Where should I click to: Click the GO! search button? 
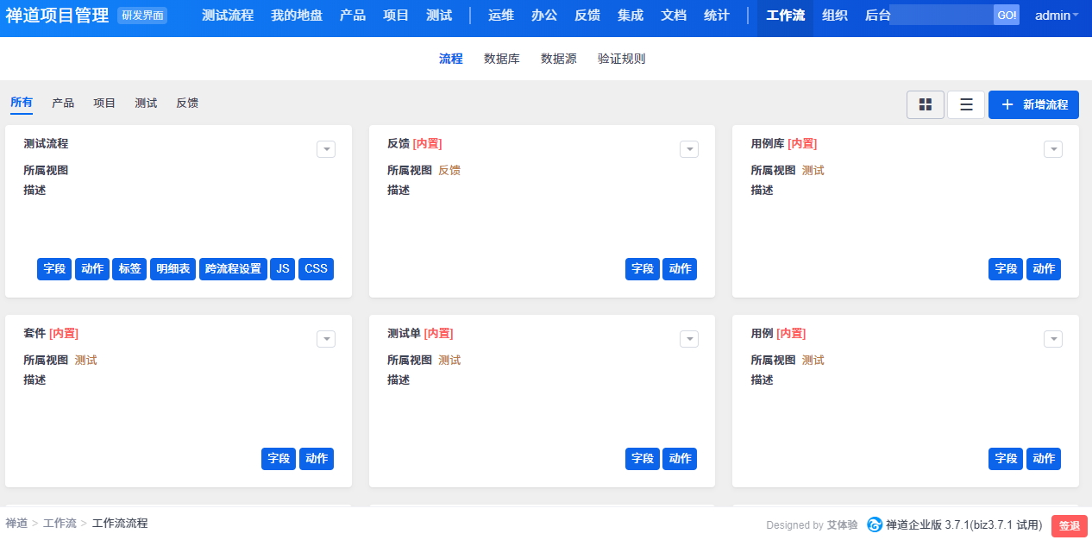click(1007, 16)
